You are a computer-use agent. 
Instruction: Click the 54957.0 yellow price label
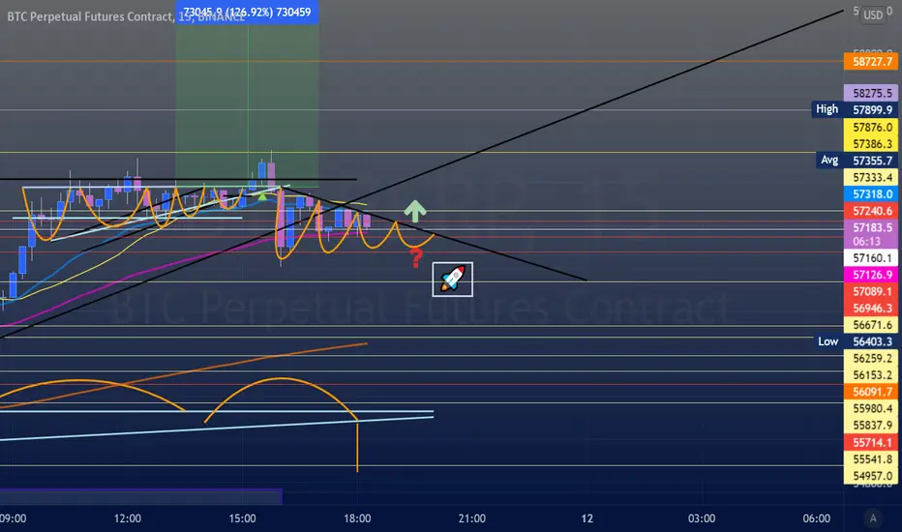tap(871, 476)
